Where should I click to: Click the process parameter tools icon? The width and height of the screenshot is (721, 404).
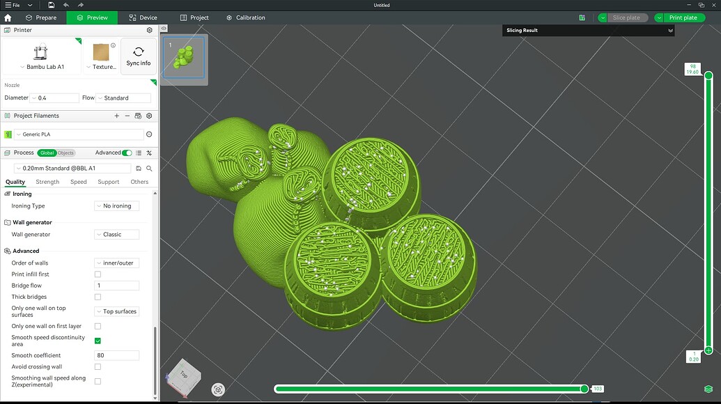pos(149,153)
